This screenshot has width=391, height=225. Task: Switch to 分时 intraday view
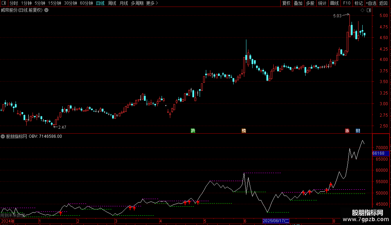pyautogui.click(x=14, y=3)
